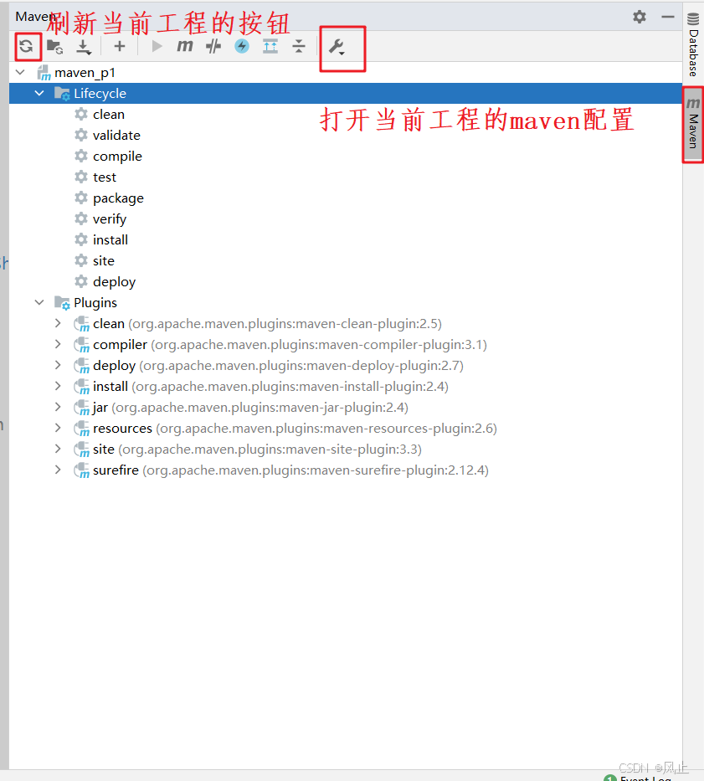
Task: Open Maven Settings wrench icon
Action: (x=337, y=47)
